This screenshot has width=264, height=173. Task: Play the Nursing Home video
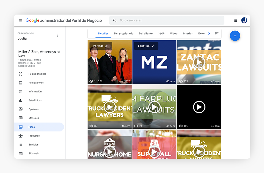(x=110, y=152)
